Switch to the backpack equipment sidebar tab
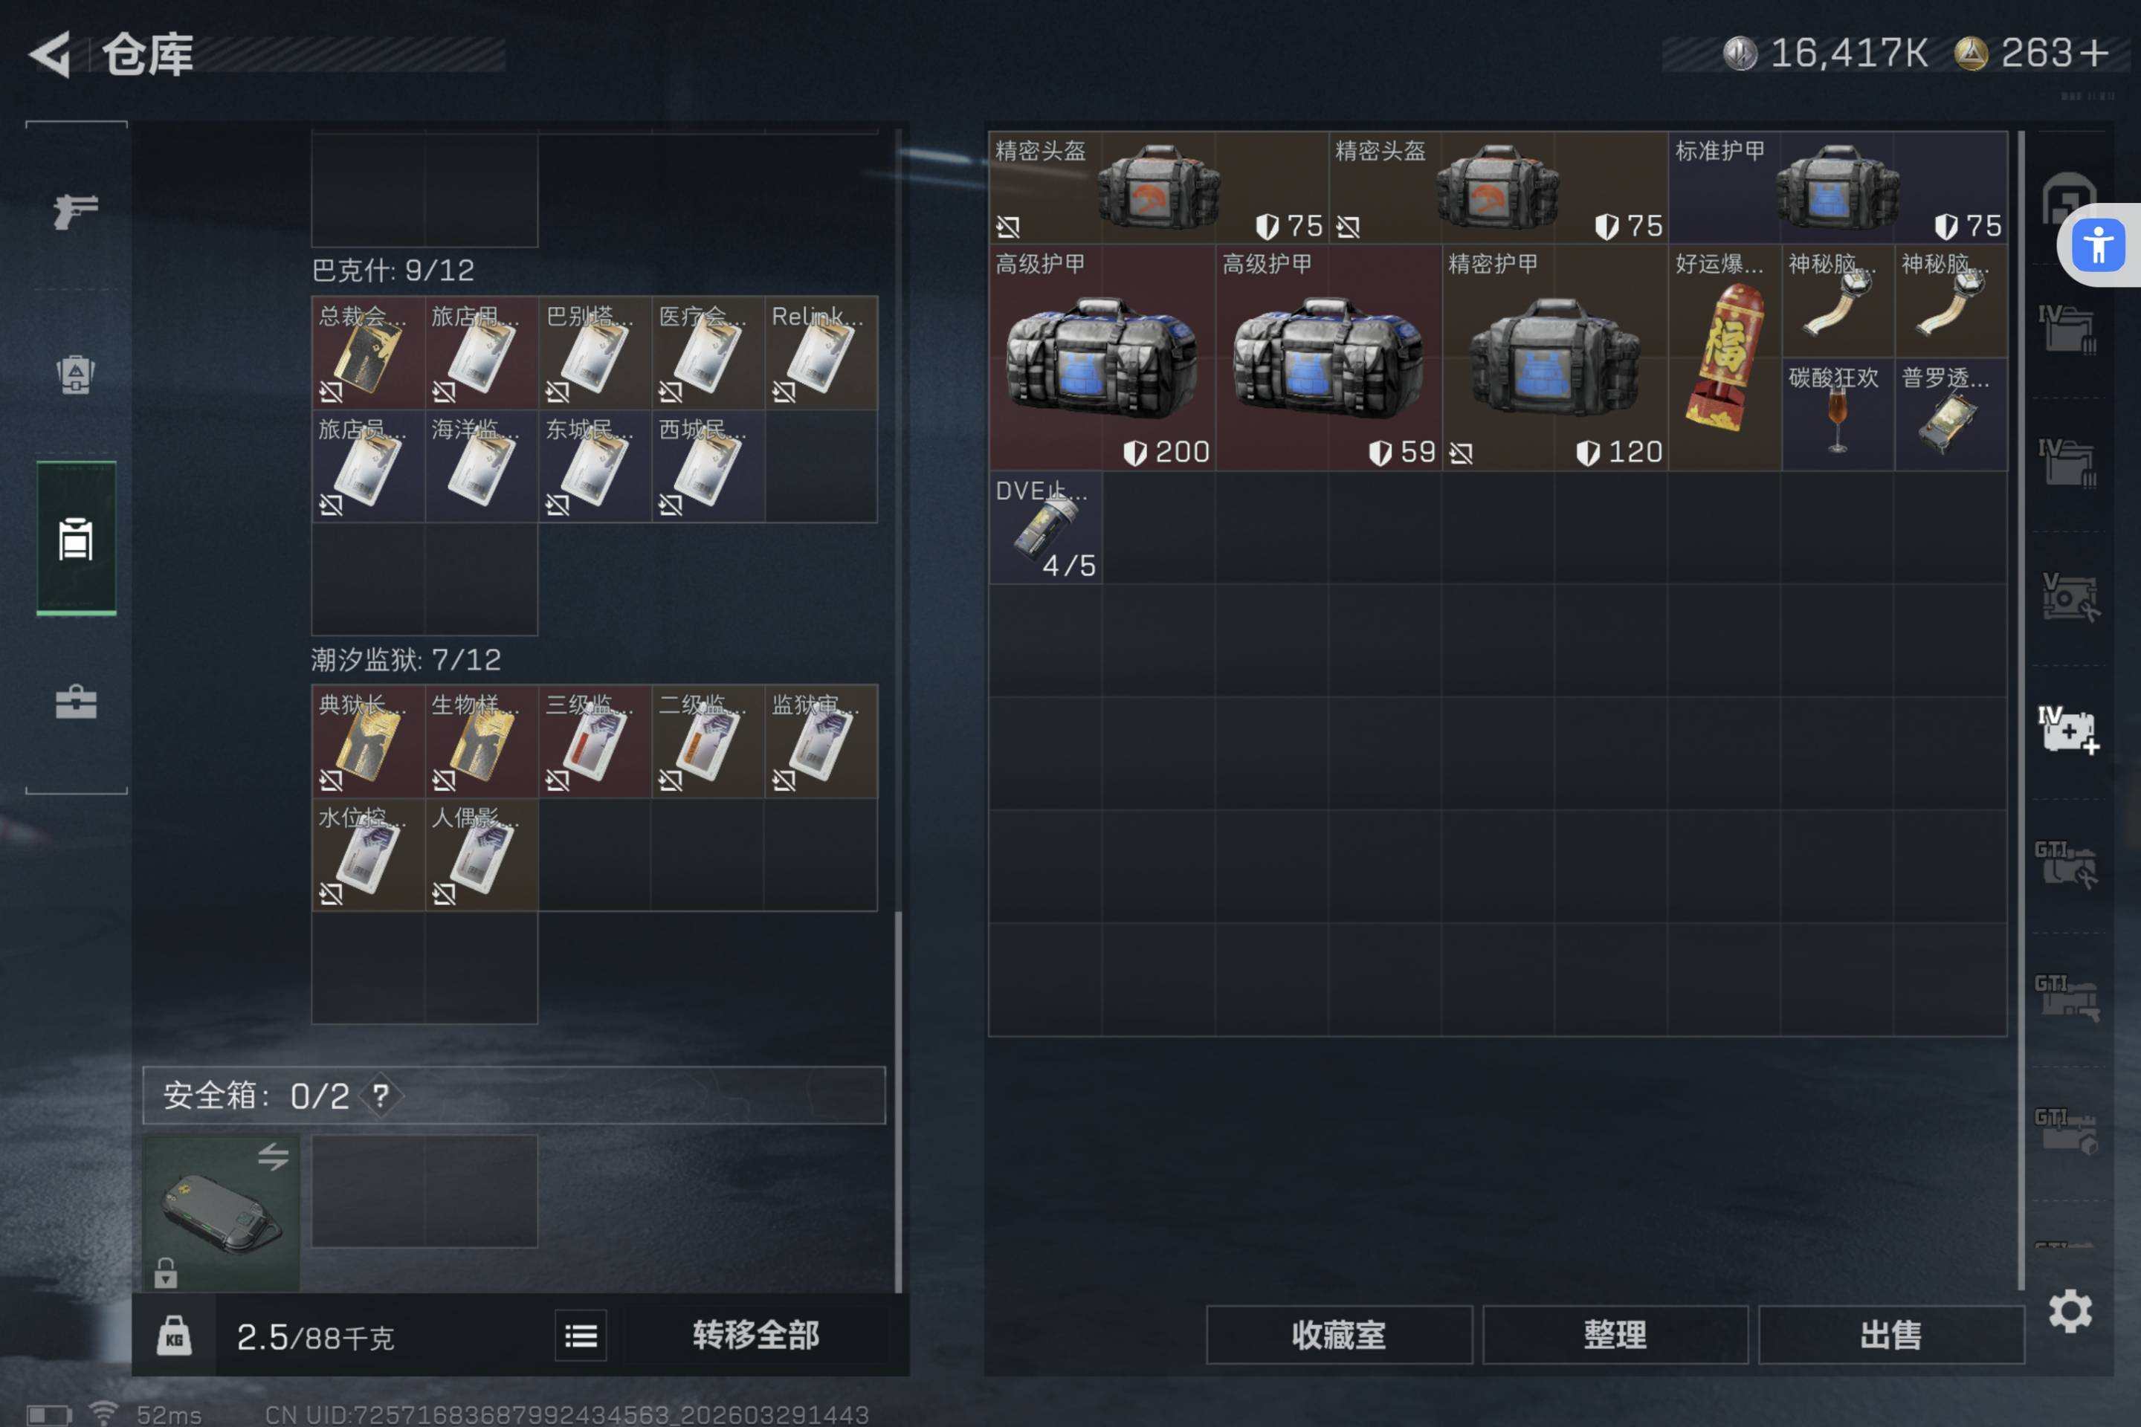This screenshot has height=1427, width=2141. [76, 373]
